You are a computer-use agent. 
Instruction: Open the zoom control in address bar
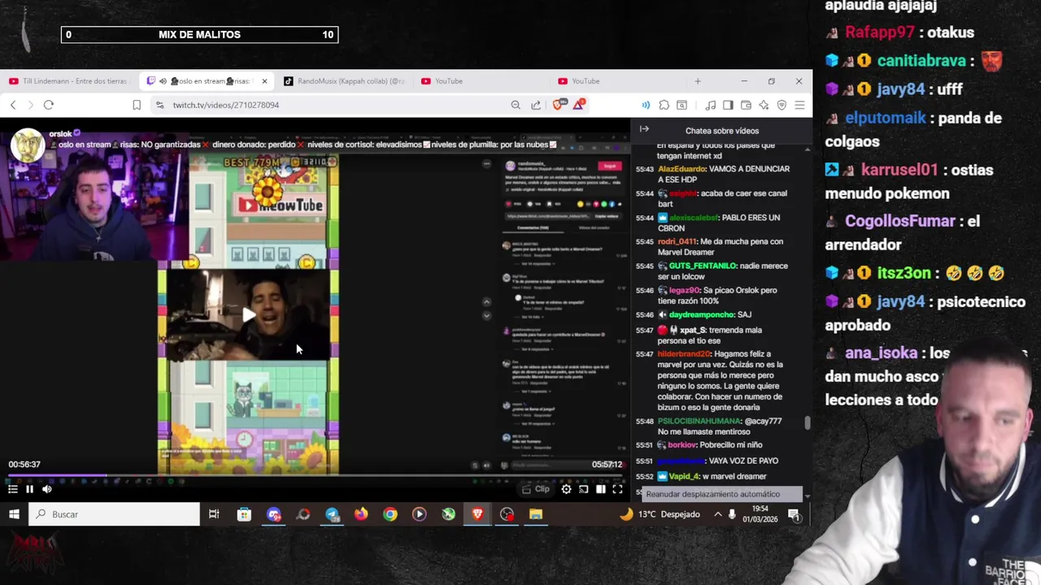point(516,105)
